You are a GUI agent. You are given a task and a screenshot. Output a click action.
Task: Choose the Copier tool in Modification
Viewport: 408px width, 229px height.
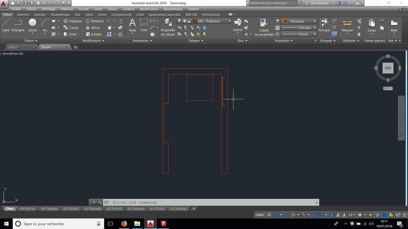71,27
